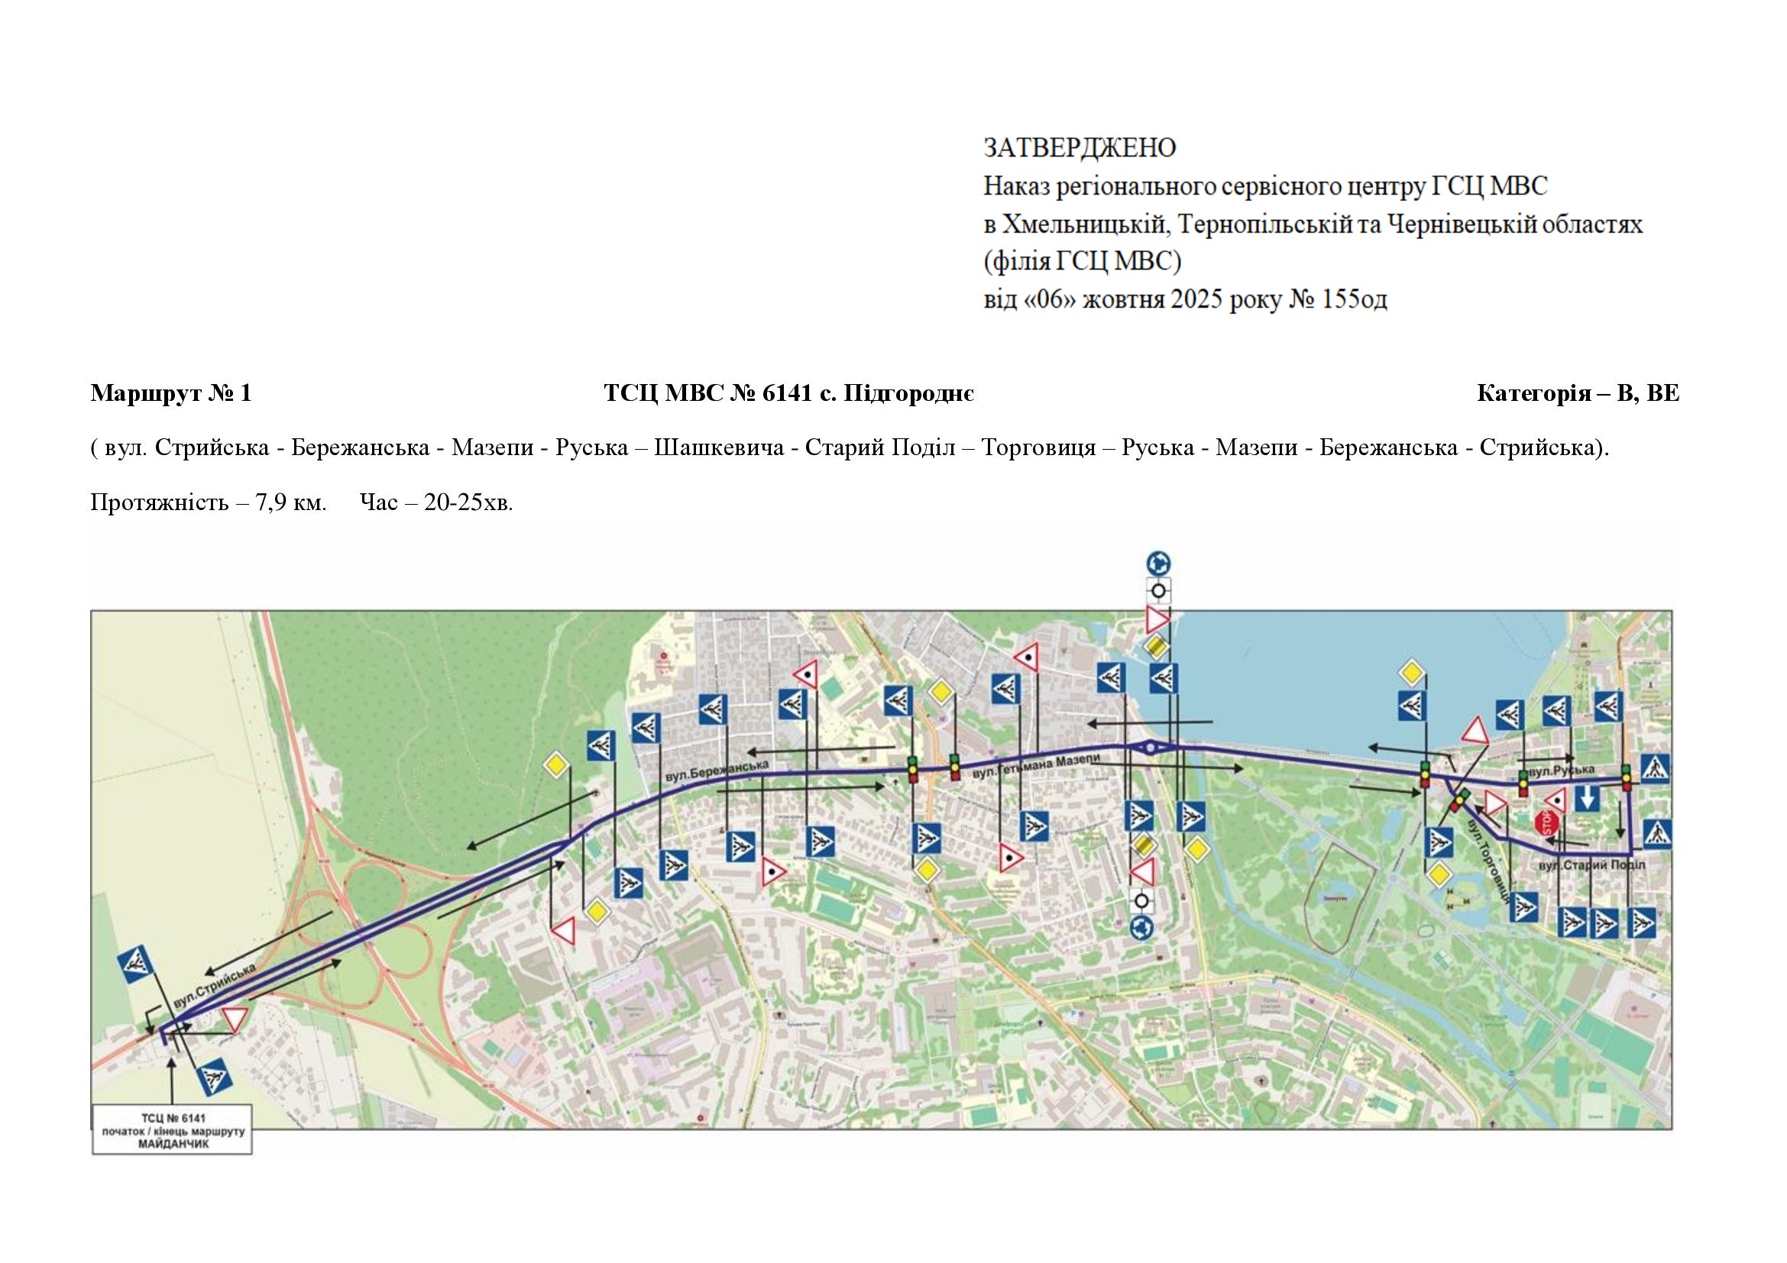Click the ЗАТВЕРДЖЕНО heading

(x=1080, y=148)
